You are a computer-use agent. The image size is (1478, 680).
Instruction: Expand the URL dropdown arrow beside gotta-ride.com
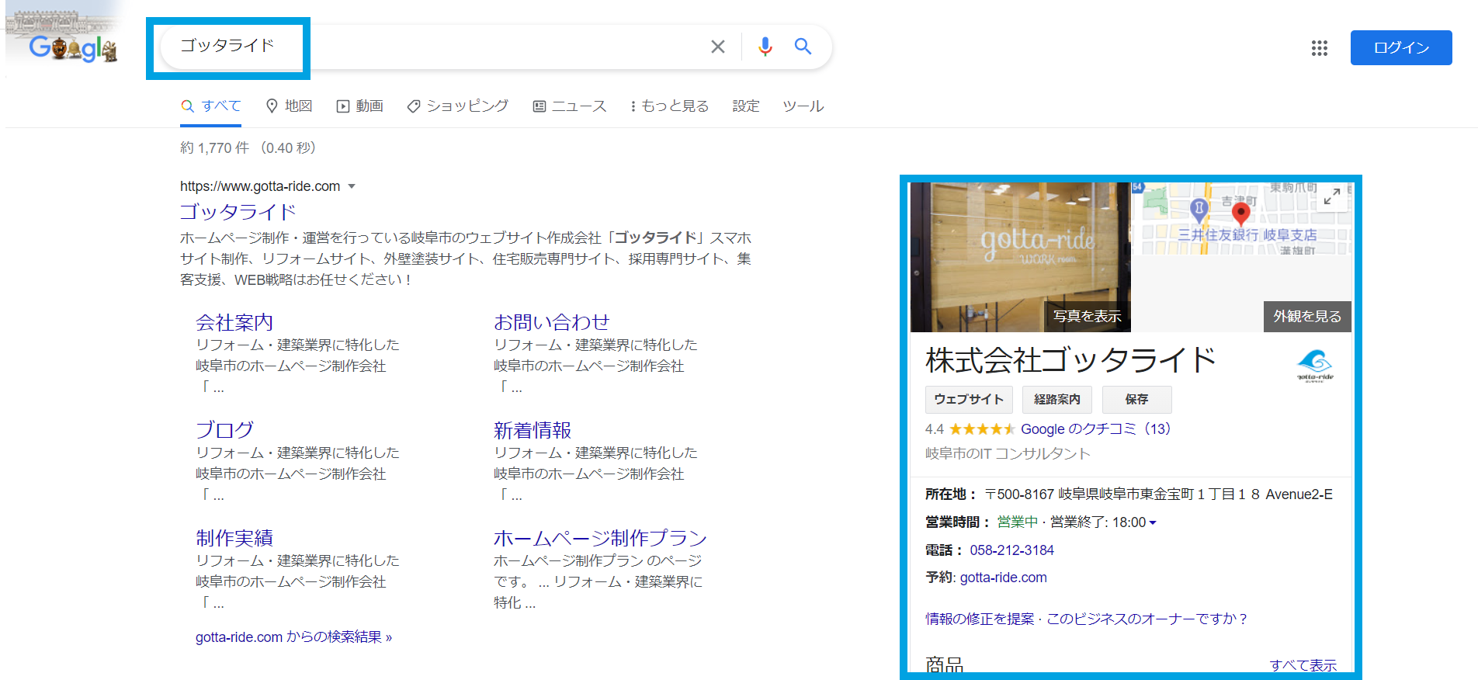click(x=352, y=186)
